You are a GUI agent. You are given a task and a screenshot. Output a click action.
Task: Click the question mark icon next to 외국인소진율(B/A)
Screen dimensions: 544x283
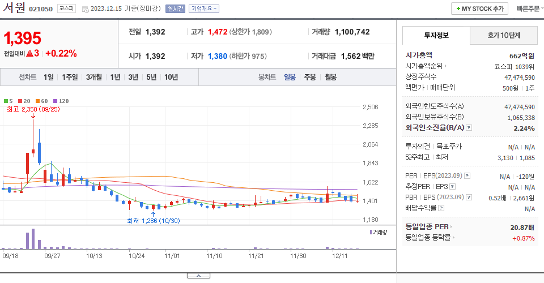click(x=469, y=128)
